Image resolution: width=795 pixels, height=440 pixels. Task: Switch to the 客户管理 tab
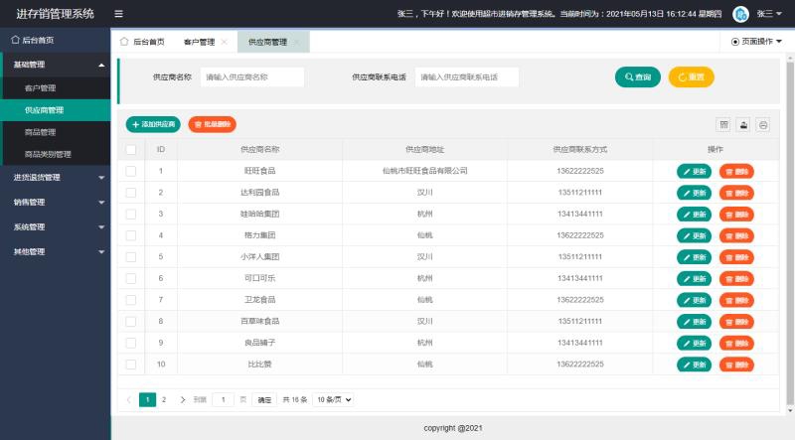pos(199,42)
